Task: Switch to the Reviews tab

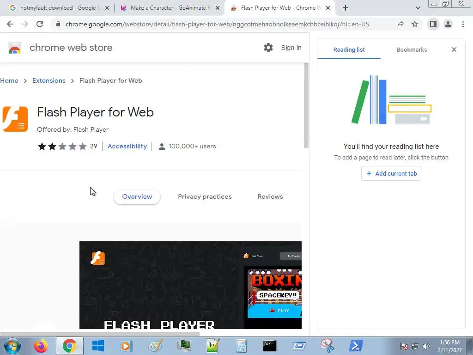Action: (270, 197)
